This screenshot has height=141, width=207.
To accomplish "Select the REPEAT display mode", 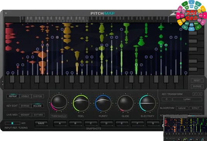I will (13, 96).
